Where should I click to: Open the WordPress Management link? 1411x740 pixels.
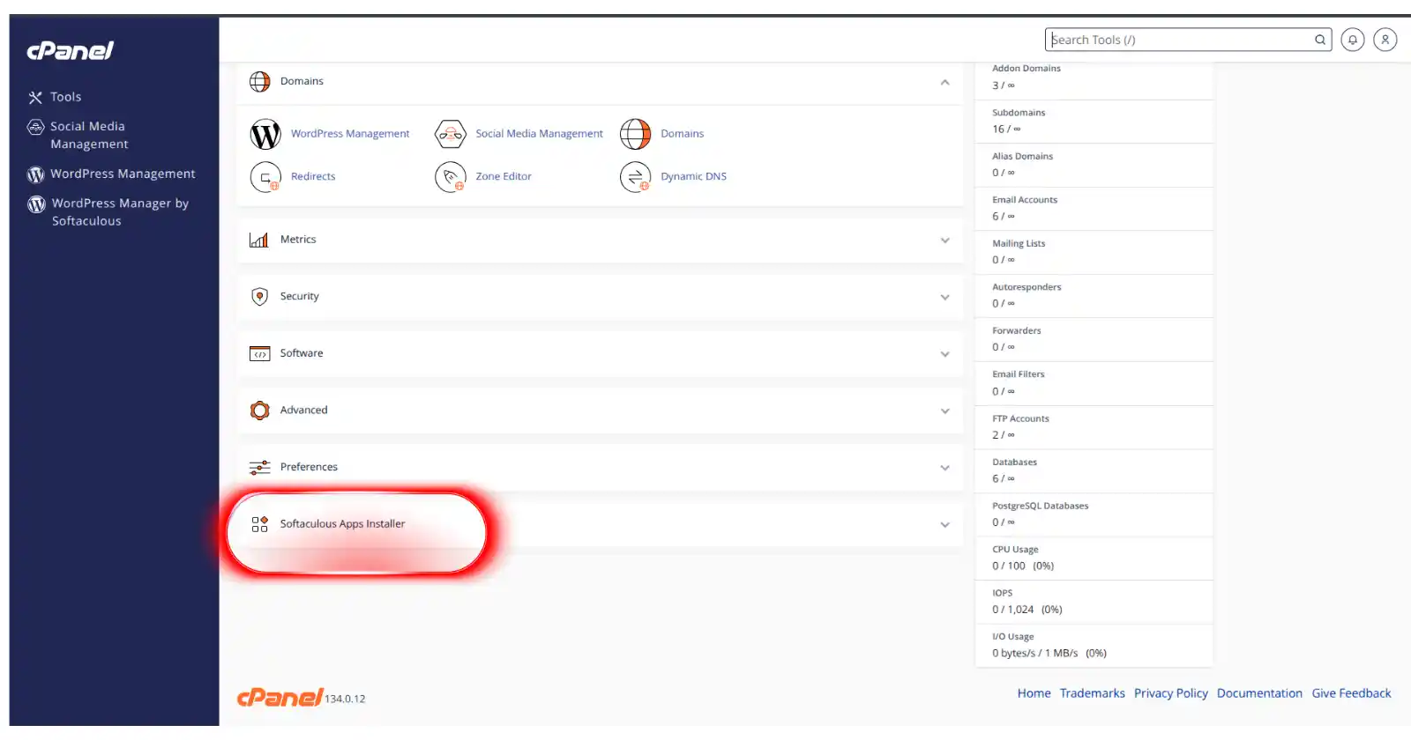pos(350,134)
